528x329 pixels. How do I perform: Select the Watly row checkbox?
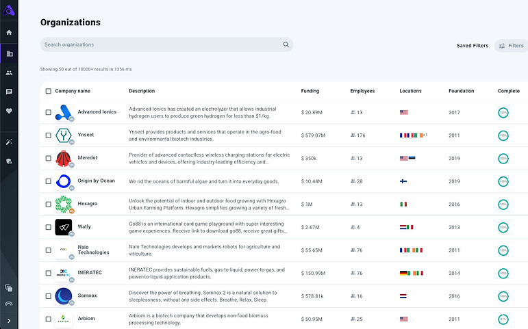[49, 227]
